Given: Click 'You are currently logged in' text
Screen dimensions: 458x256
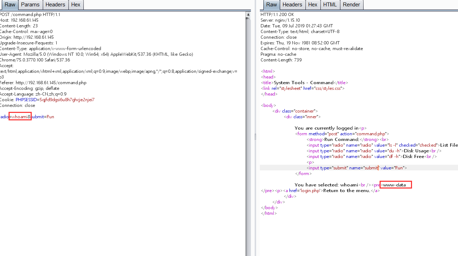Looking at the screenshot, I should click(x=326, y=128).
